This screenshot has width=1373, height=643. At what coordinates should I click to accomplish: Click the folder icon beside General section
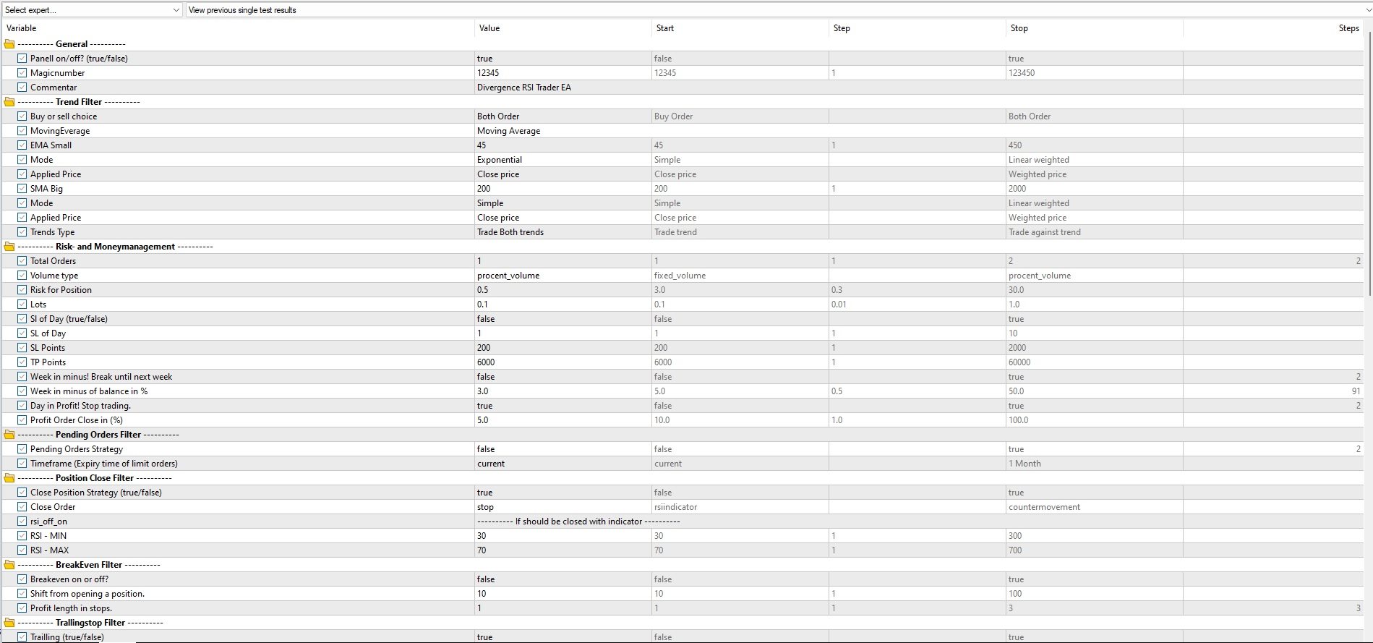click(x=9, y=43)
